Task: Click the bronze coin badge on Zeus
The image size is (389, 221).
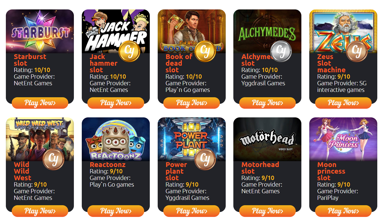Action: click(x=357, y=51)
